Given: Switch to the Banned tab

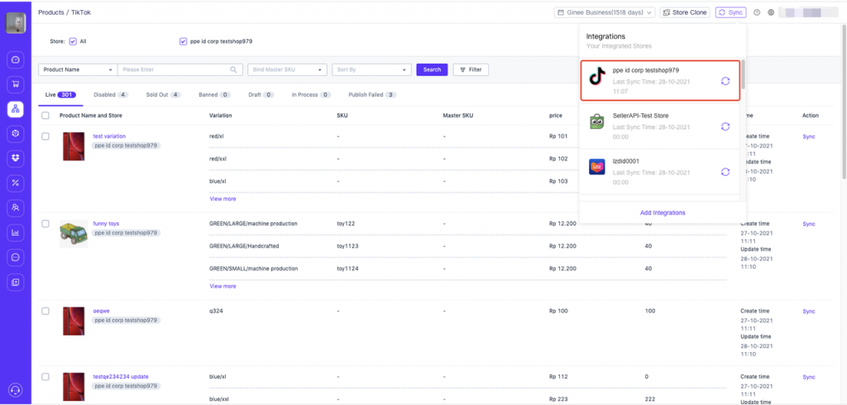Looking at the screenshot, I should coord(214,94).
